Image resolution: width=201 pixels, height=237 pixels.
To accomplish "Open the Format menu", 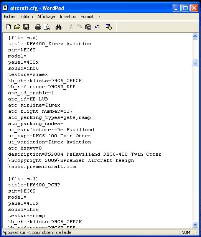I will pos(87,16).
